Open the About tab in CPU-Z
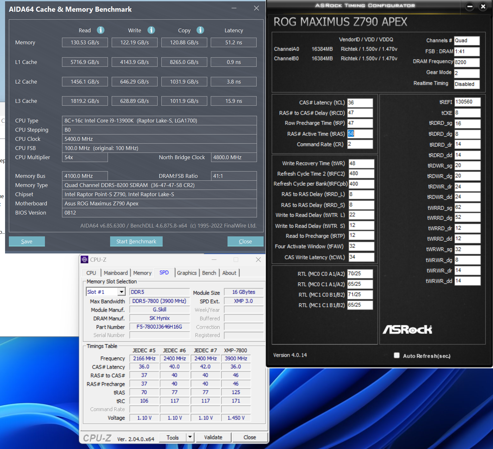This screenshot has height=449, width=493. [x=229, y=273]
